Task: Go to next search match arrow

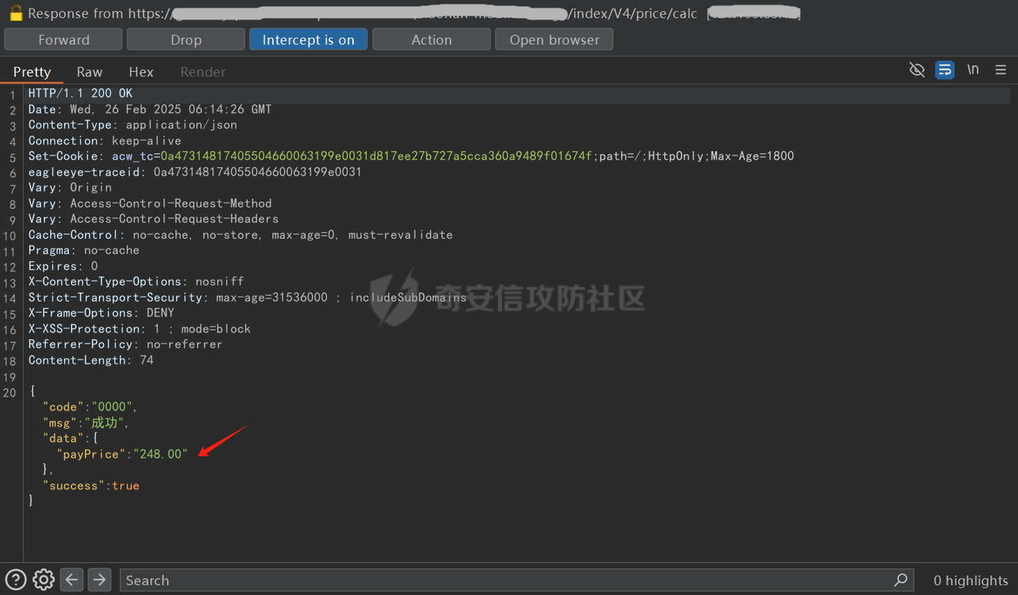Action: coord(100,580)
